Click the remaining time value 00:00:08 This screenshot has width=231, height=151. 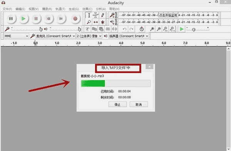(x=124, y=97)
